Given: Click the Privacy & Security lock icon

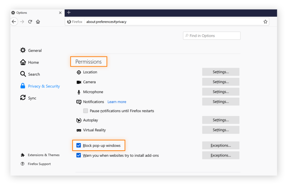Looking at the screenshot, I should [23, 86].
